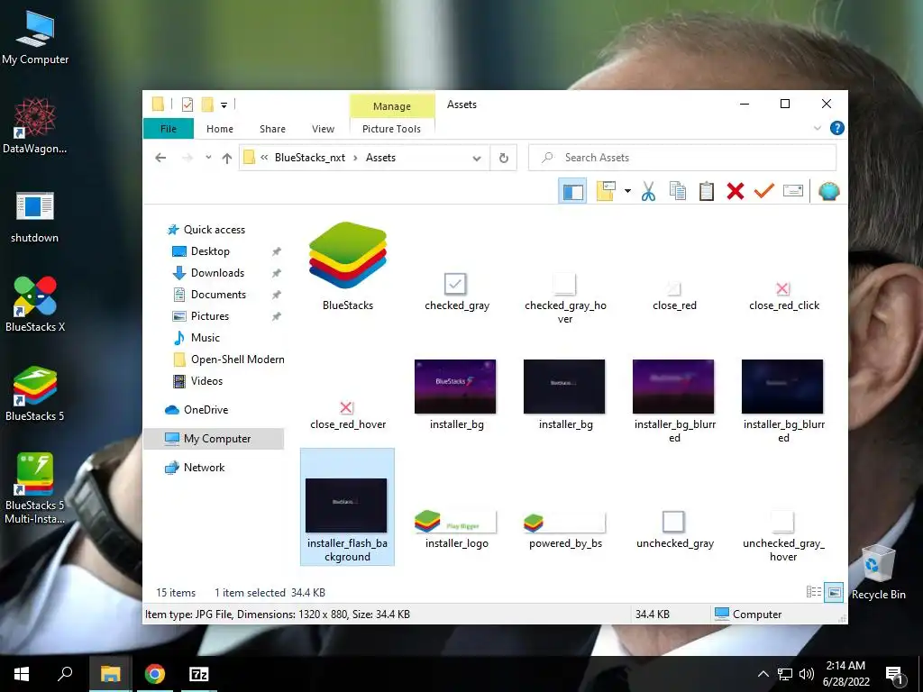
Task: Open the Customize Quick Access Toolbar dropdown
Action: coord(224,105)
